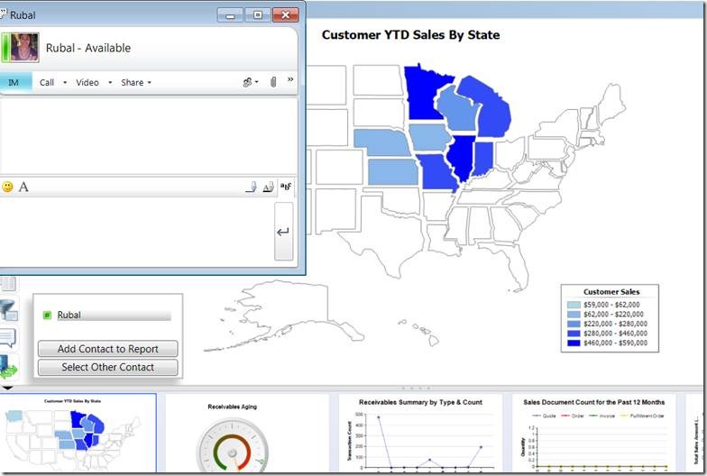Open the dropdown arrow beside people icon

pos(256,82)
